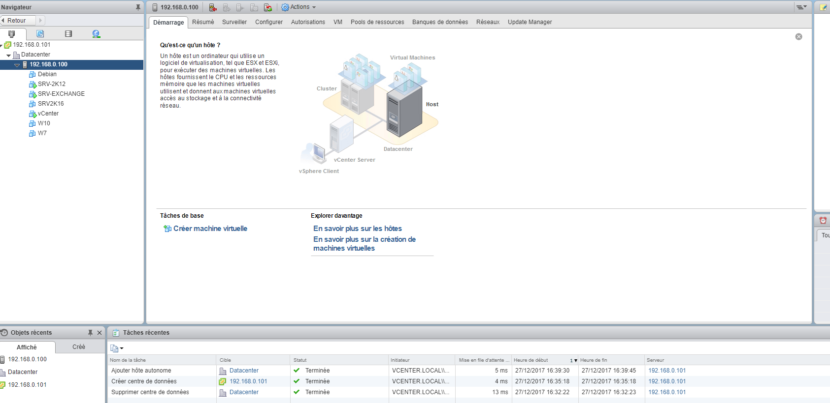The width and height of the screenshot is (830, 403).
Task: Switch navigator to Storage view icon
Action: [x=68, y=34]
